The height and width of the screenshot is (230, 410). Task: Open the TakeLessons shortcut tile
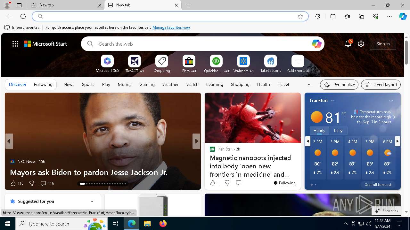tap(271, 61)
